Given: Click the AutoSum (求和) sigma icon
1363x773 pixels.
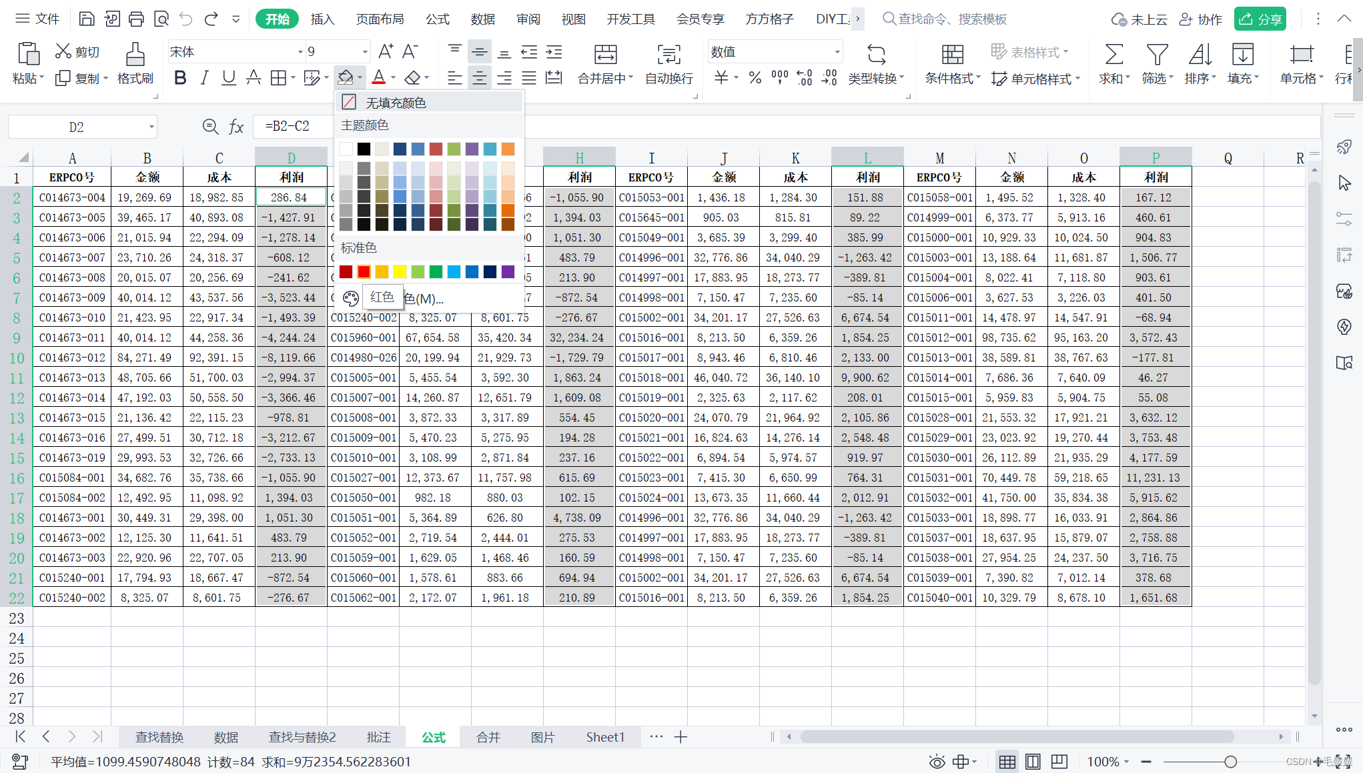Looking at the screenshot, I should pyautogui.click(x=1113, y=55).
